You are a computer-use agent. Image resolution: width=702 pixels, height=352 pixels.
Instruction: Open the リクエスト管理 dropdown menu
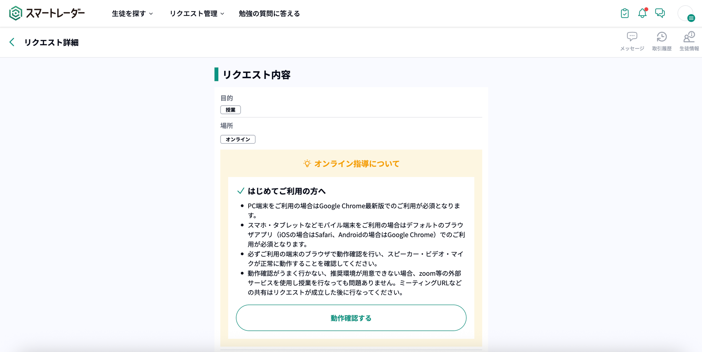point(197,14)
